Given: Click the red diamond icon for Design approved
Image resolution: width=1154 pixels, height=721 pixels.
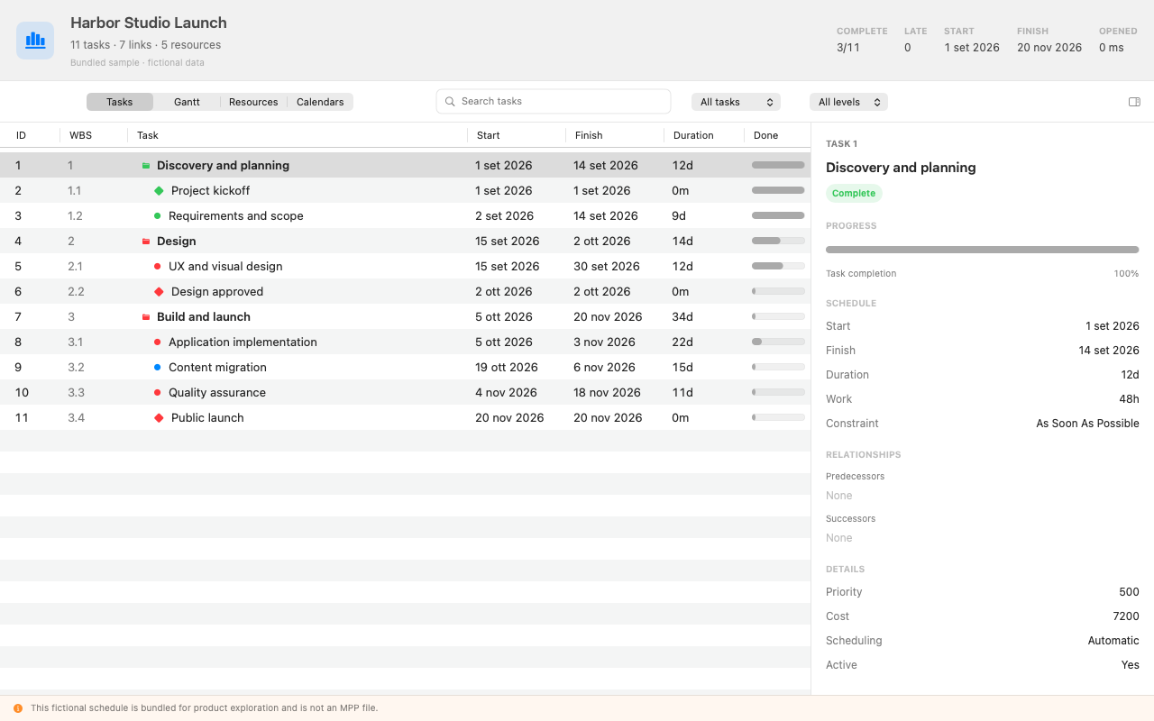Looking at the screenshot, I should 159,292.
